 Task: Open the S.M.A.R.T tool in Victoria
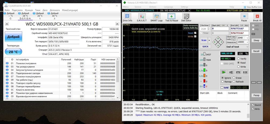142,18
